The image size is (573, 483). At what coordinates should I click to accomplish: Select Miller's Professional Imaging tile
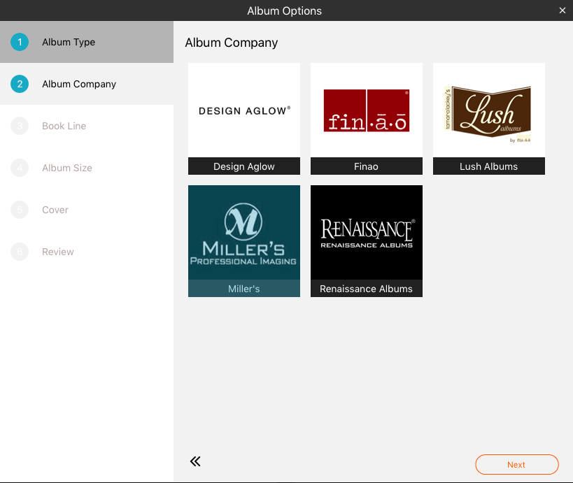point(244,241)
